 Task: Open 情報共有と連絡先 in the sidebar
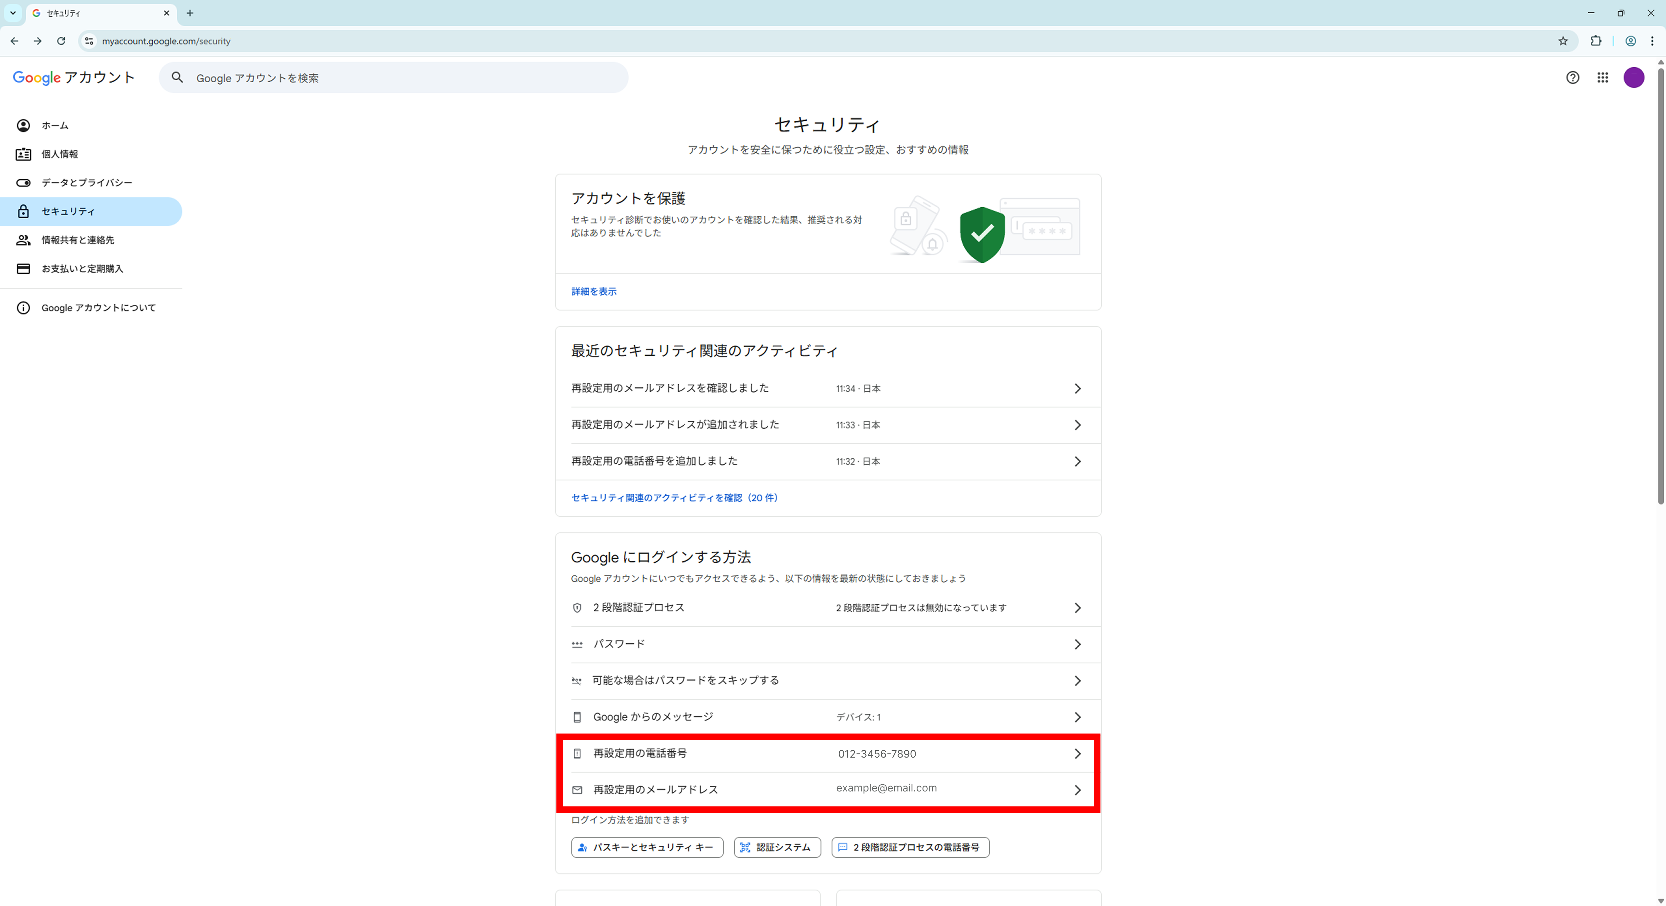tap(91, 240)
